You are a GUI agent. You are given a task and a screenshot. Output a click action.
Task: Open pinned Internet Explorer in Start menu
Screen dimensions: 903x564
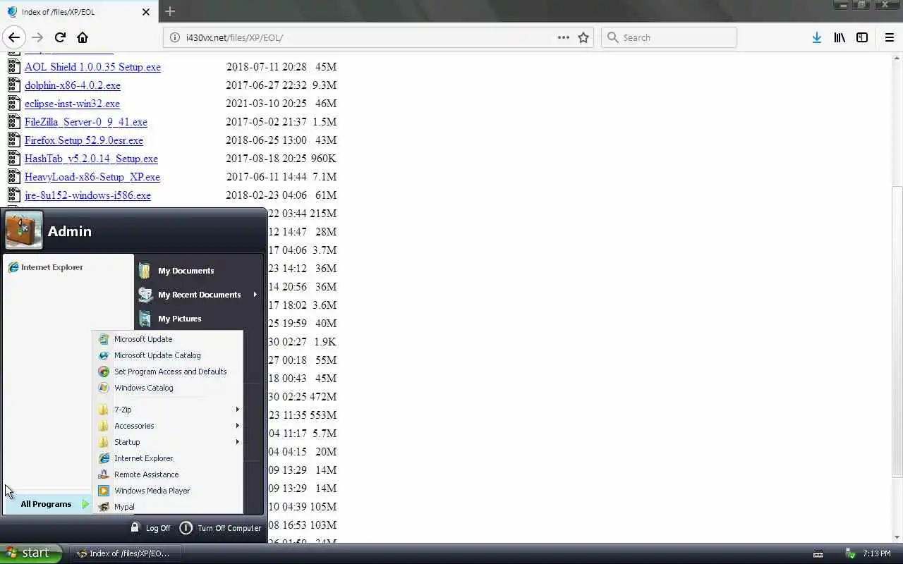coord(68,267)
